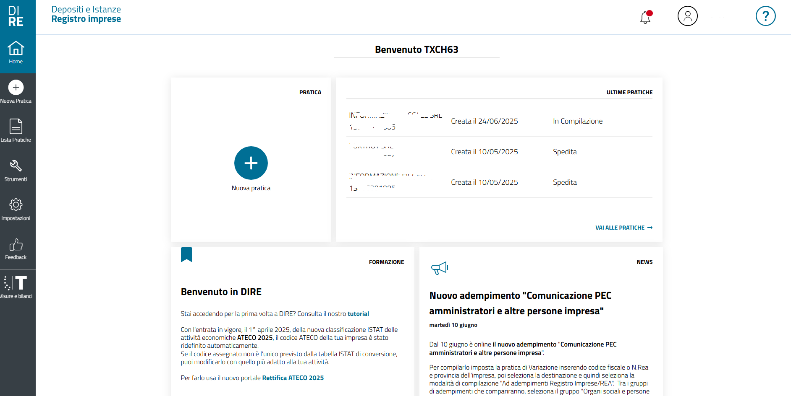
Task: Open help question mark
Action: (x=766, y=16)
